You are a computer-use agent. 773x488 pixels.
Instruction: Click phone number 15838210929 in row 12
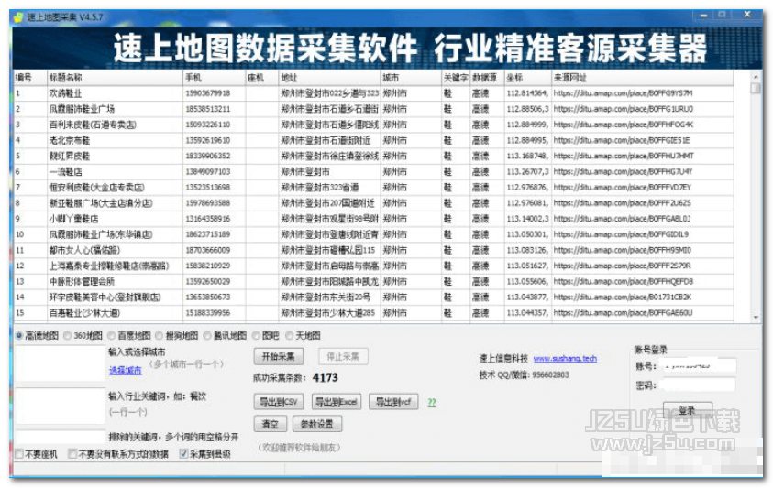(207, 266)
